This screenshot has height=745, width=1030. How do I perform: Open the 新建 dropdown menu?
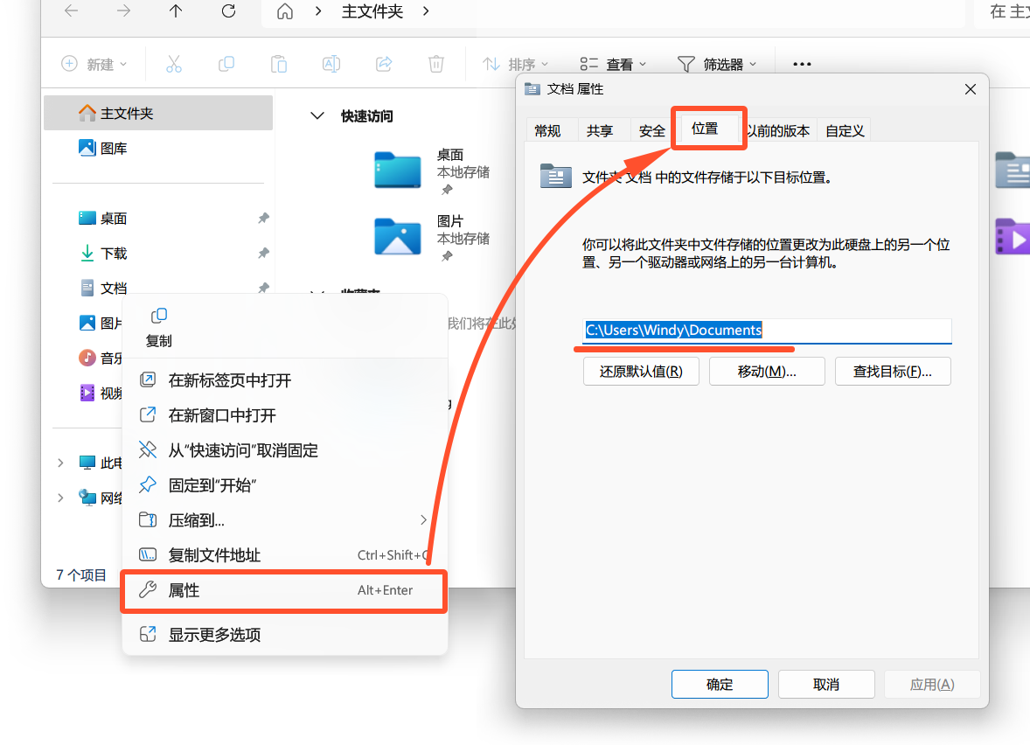93,63
